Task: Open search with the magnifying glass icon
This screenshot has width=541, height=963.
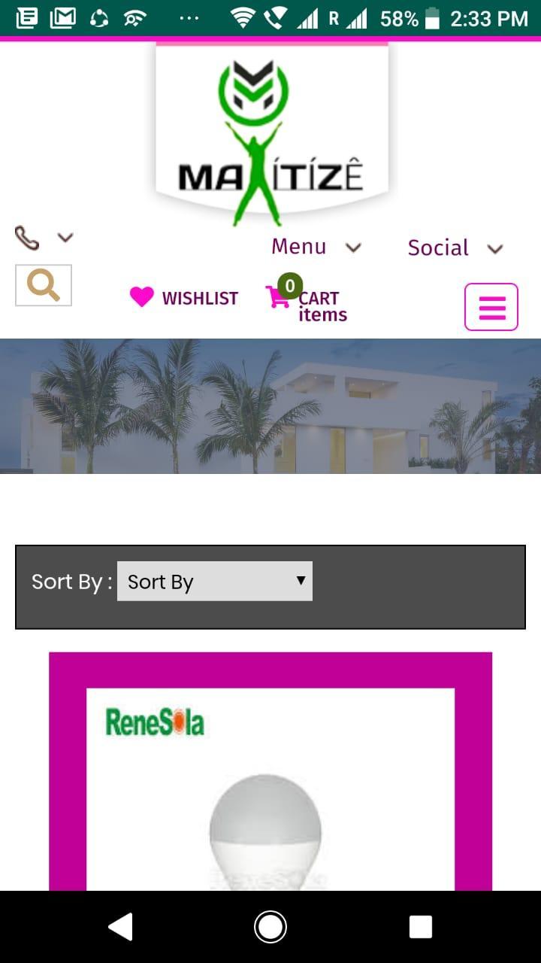Action: (x=44, y=285)
